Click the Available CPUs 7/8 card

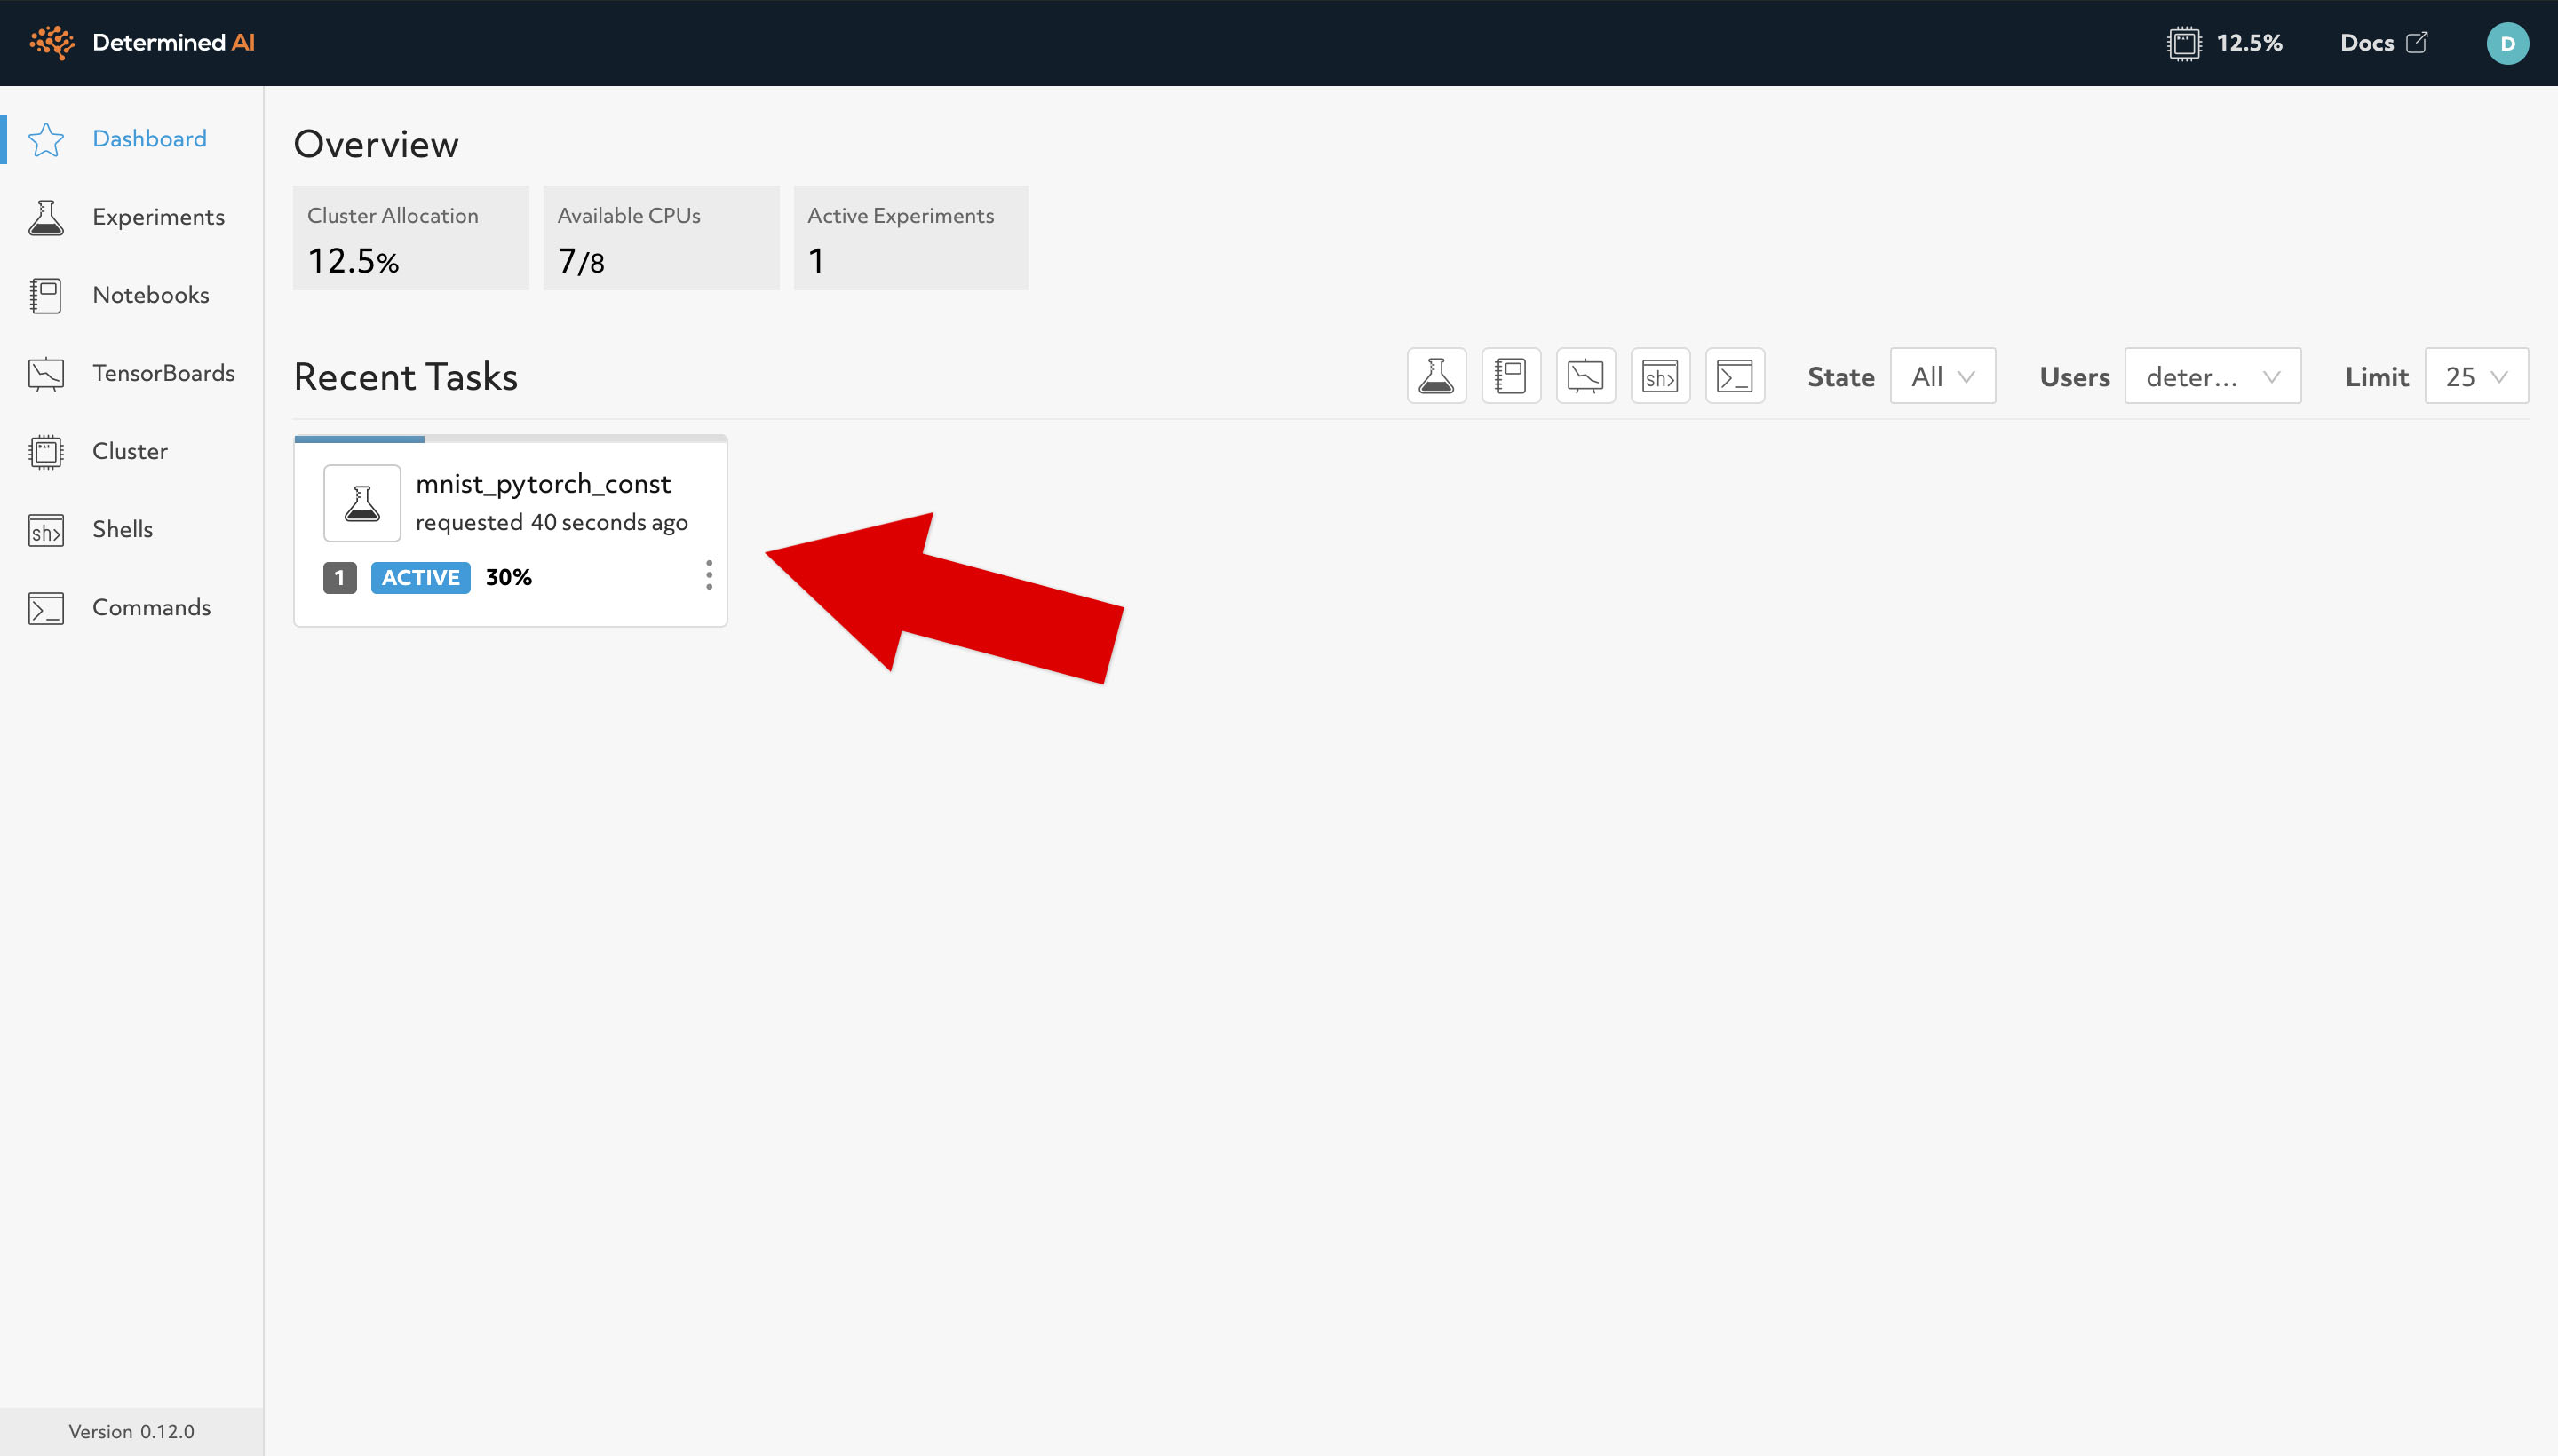pos(660,238)
